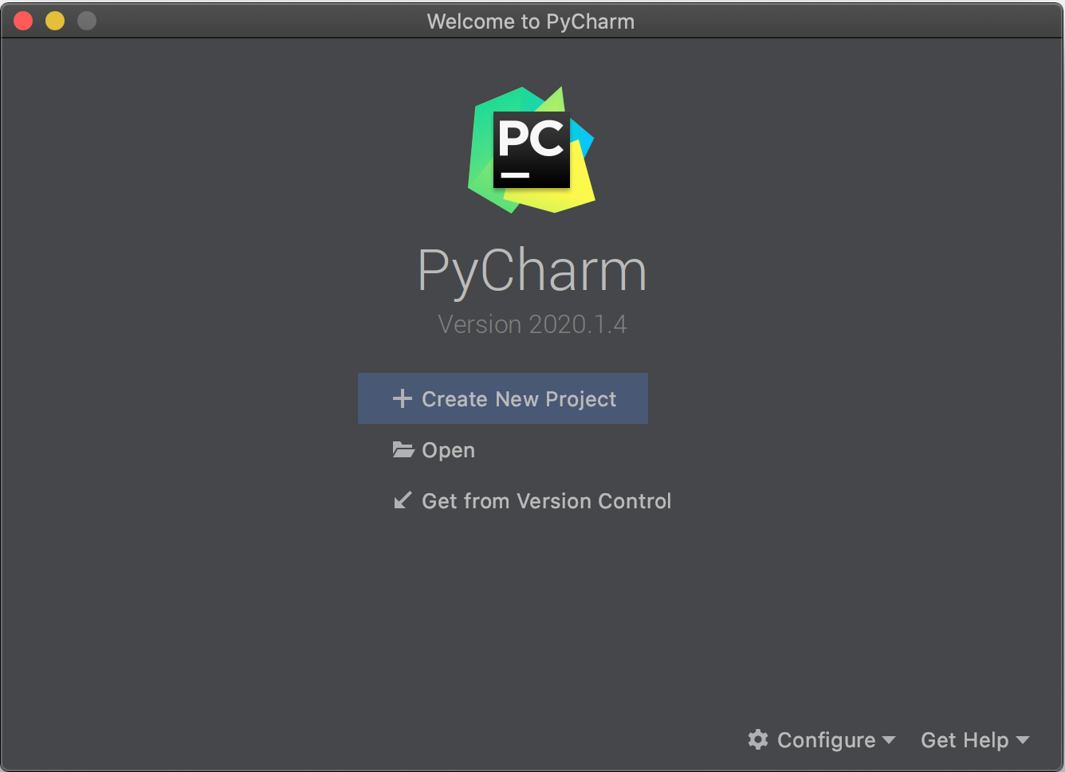Click the folder icon beside Open

pyautogui.click(x=403, y=449)
